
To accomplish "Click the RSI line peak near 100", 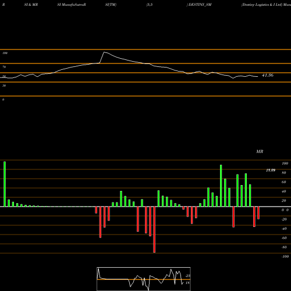I will 104,52.
